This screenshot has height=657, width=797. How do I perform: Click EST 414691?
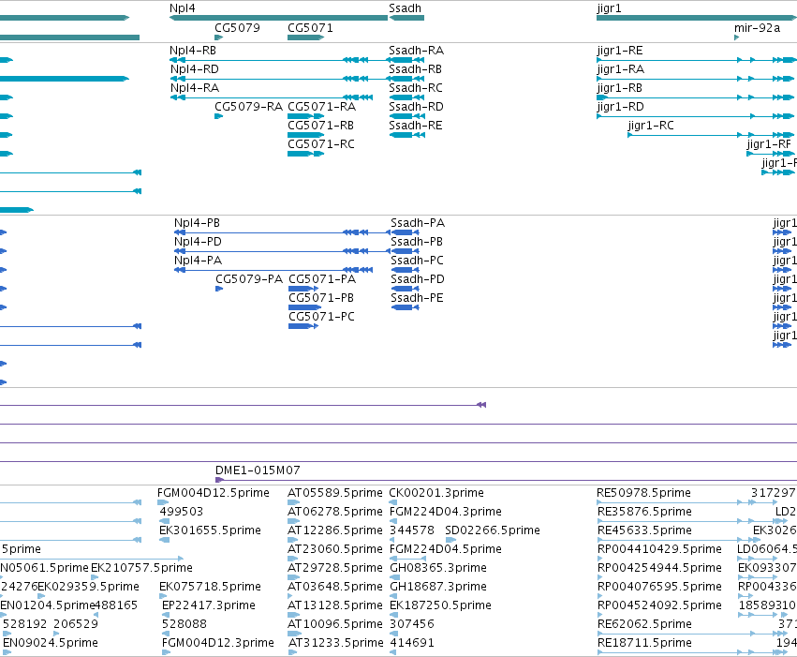click(412, 643)
